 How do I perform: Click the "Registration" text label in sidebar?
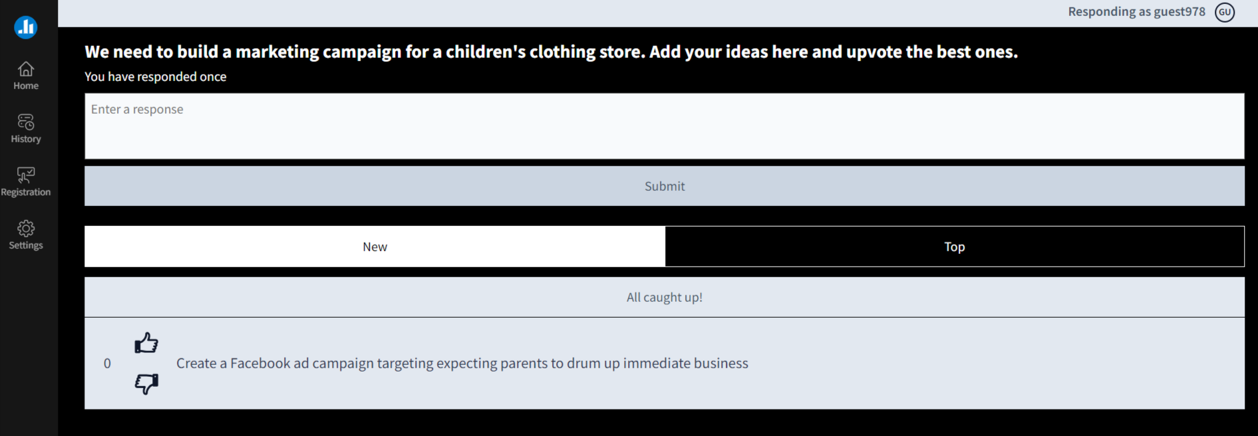tap(26, 192)
